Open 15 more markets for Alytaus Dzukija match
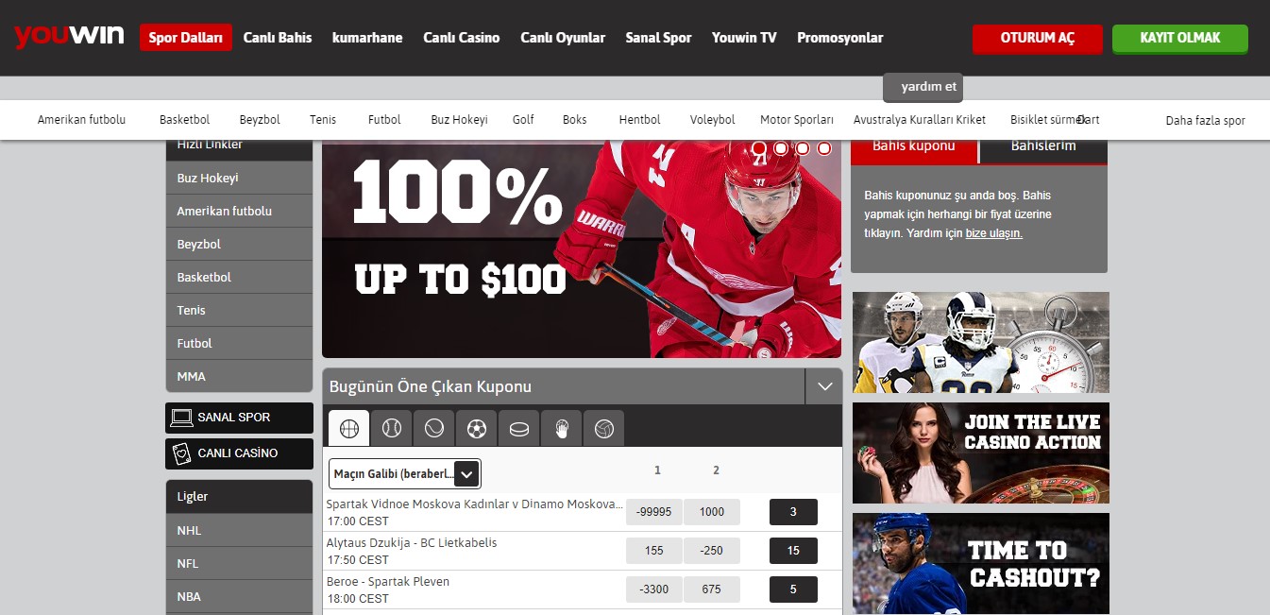 [x=793, y=551]
